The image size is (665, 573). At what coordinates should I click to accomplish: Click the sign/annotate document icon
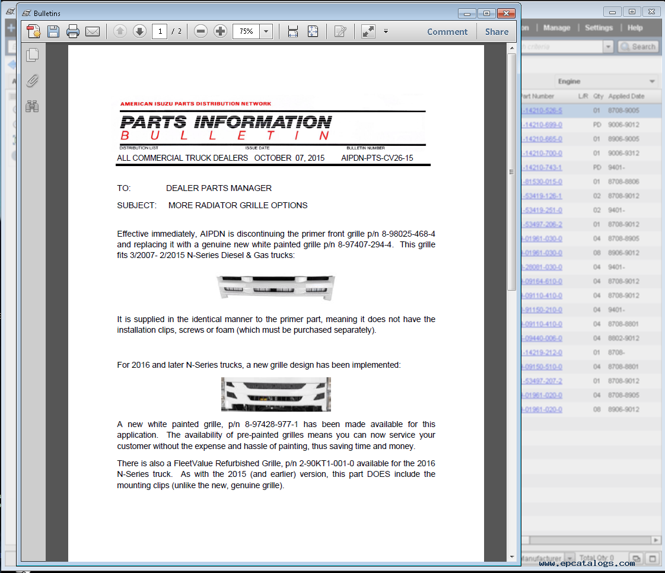pos(341,31)
